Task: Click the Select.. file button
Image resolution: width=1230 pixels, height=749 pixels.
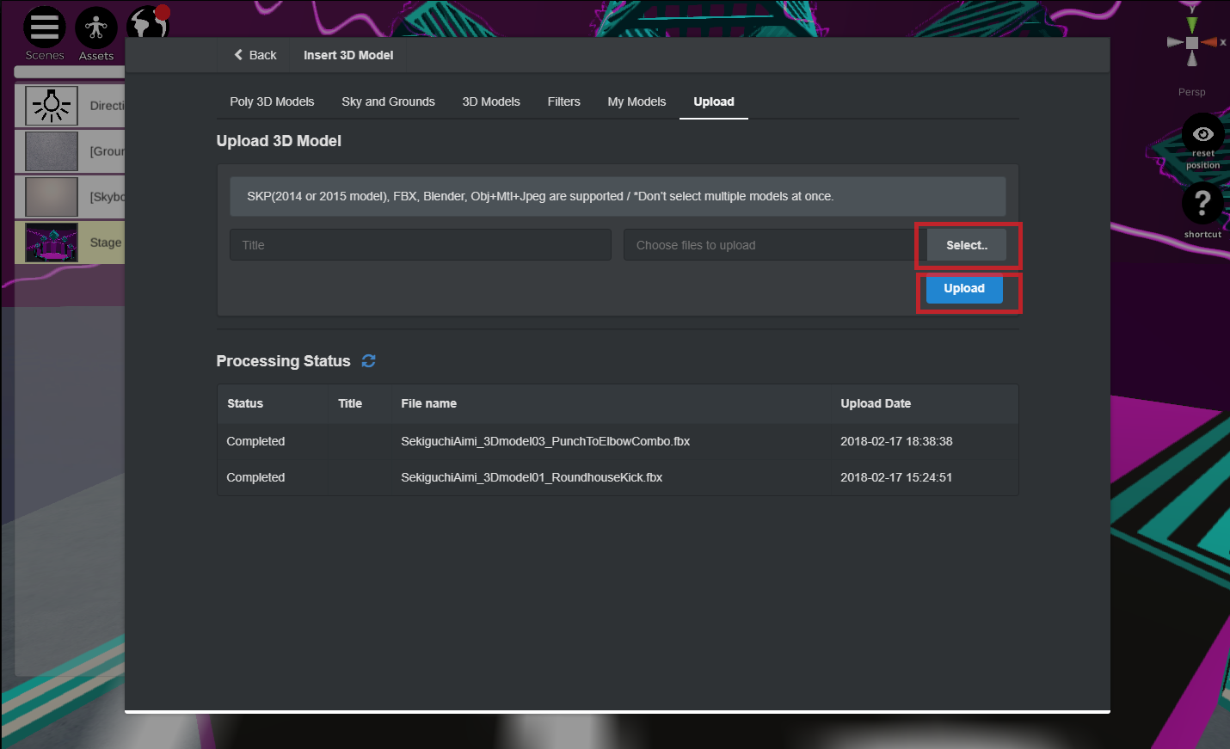Action: 967,245
